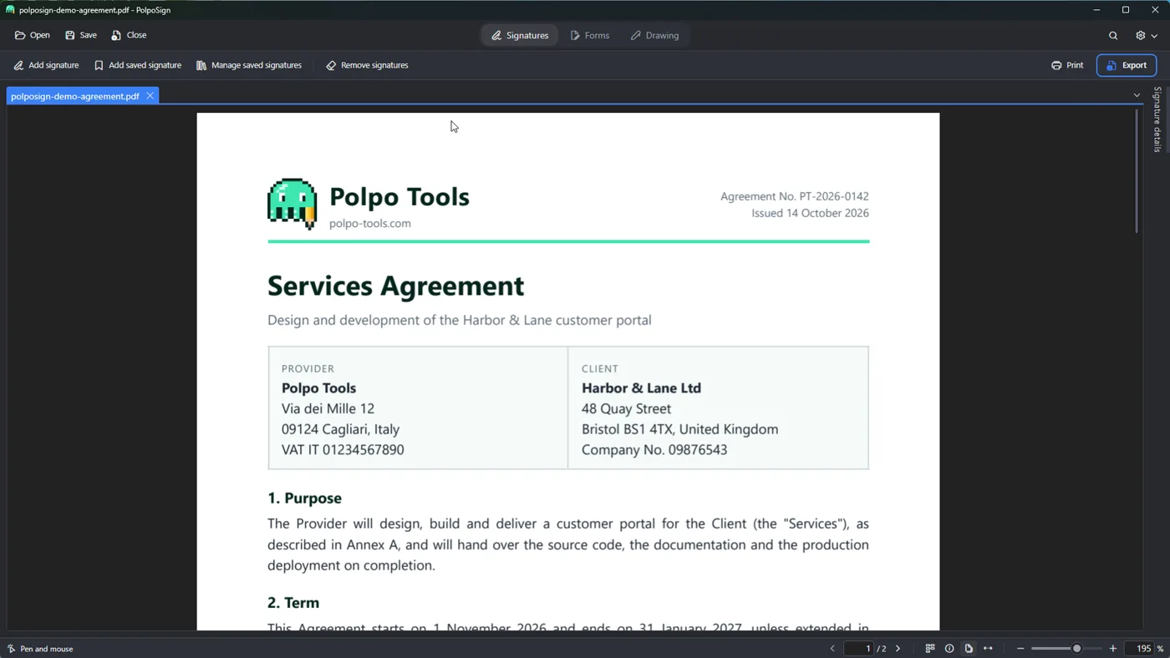Show document information icon
This screenshot has height=658, width=1170.
(949, 649)
